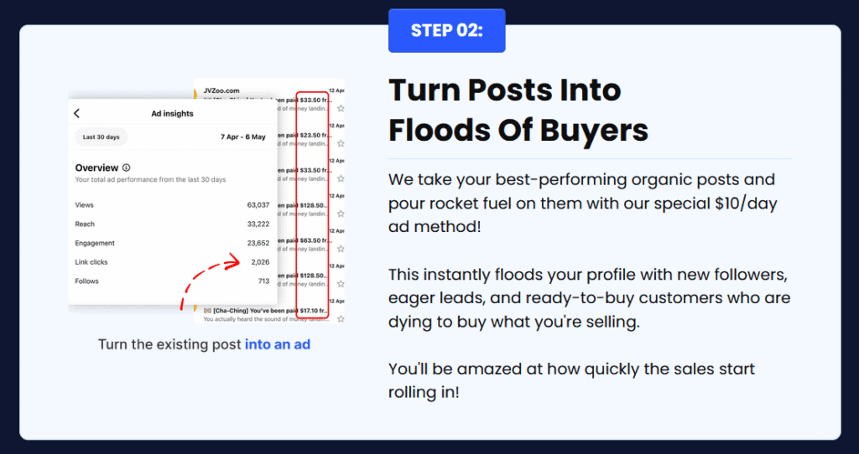Click the Turn Posts Into Floods Of Buyers heading
Screen dimensions: 859x454
point(518,111)
